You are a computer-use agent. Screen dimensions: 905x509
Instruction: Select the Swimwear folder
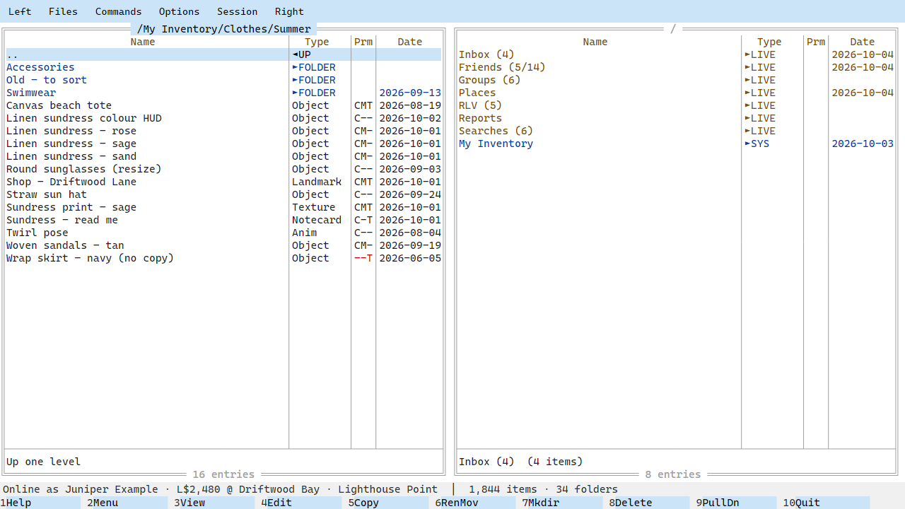click(223, 93)
